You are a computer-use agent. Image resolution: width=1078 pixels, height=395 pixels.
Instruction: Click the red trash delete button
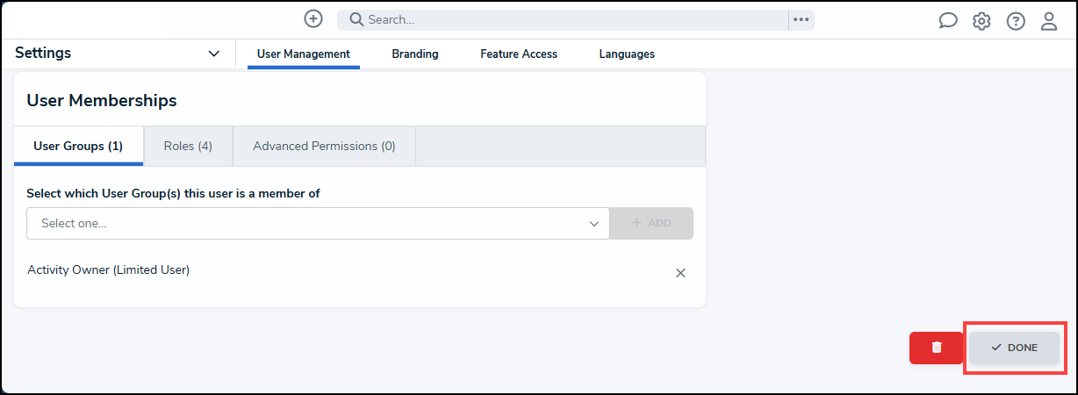click(x=937, y=348)
